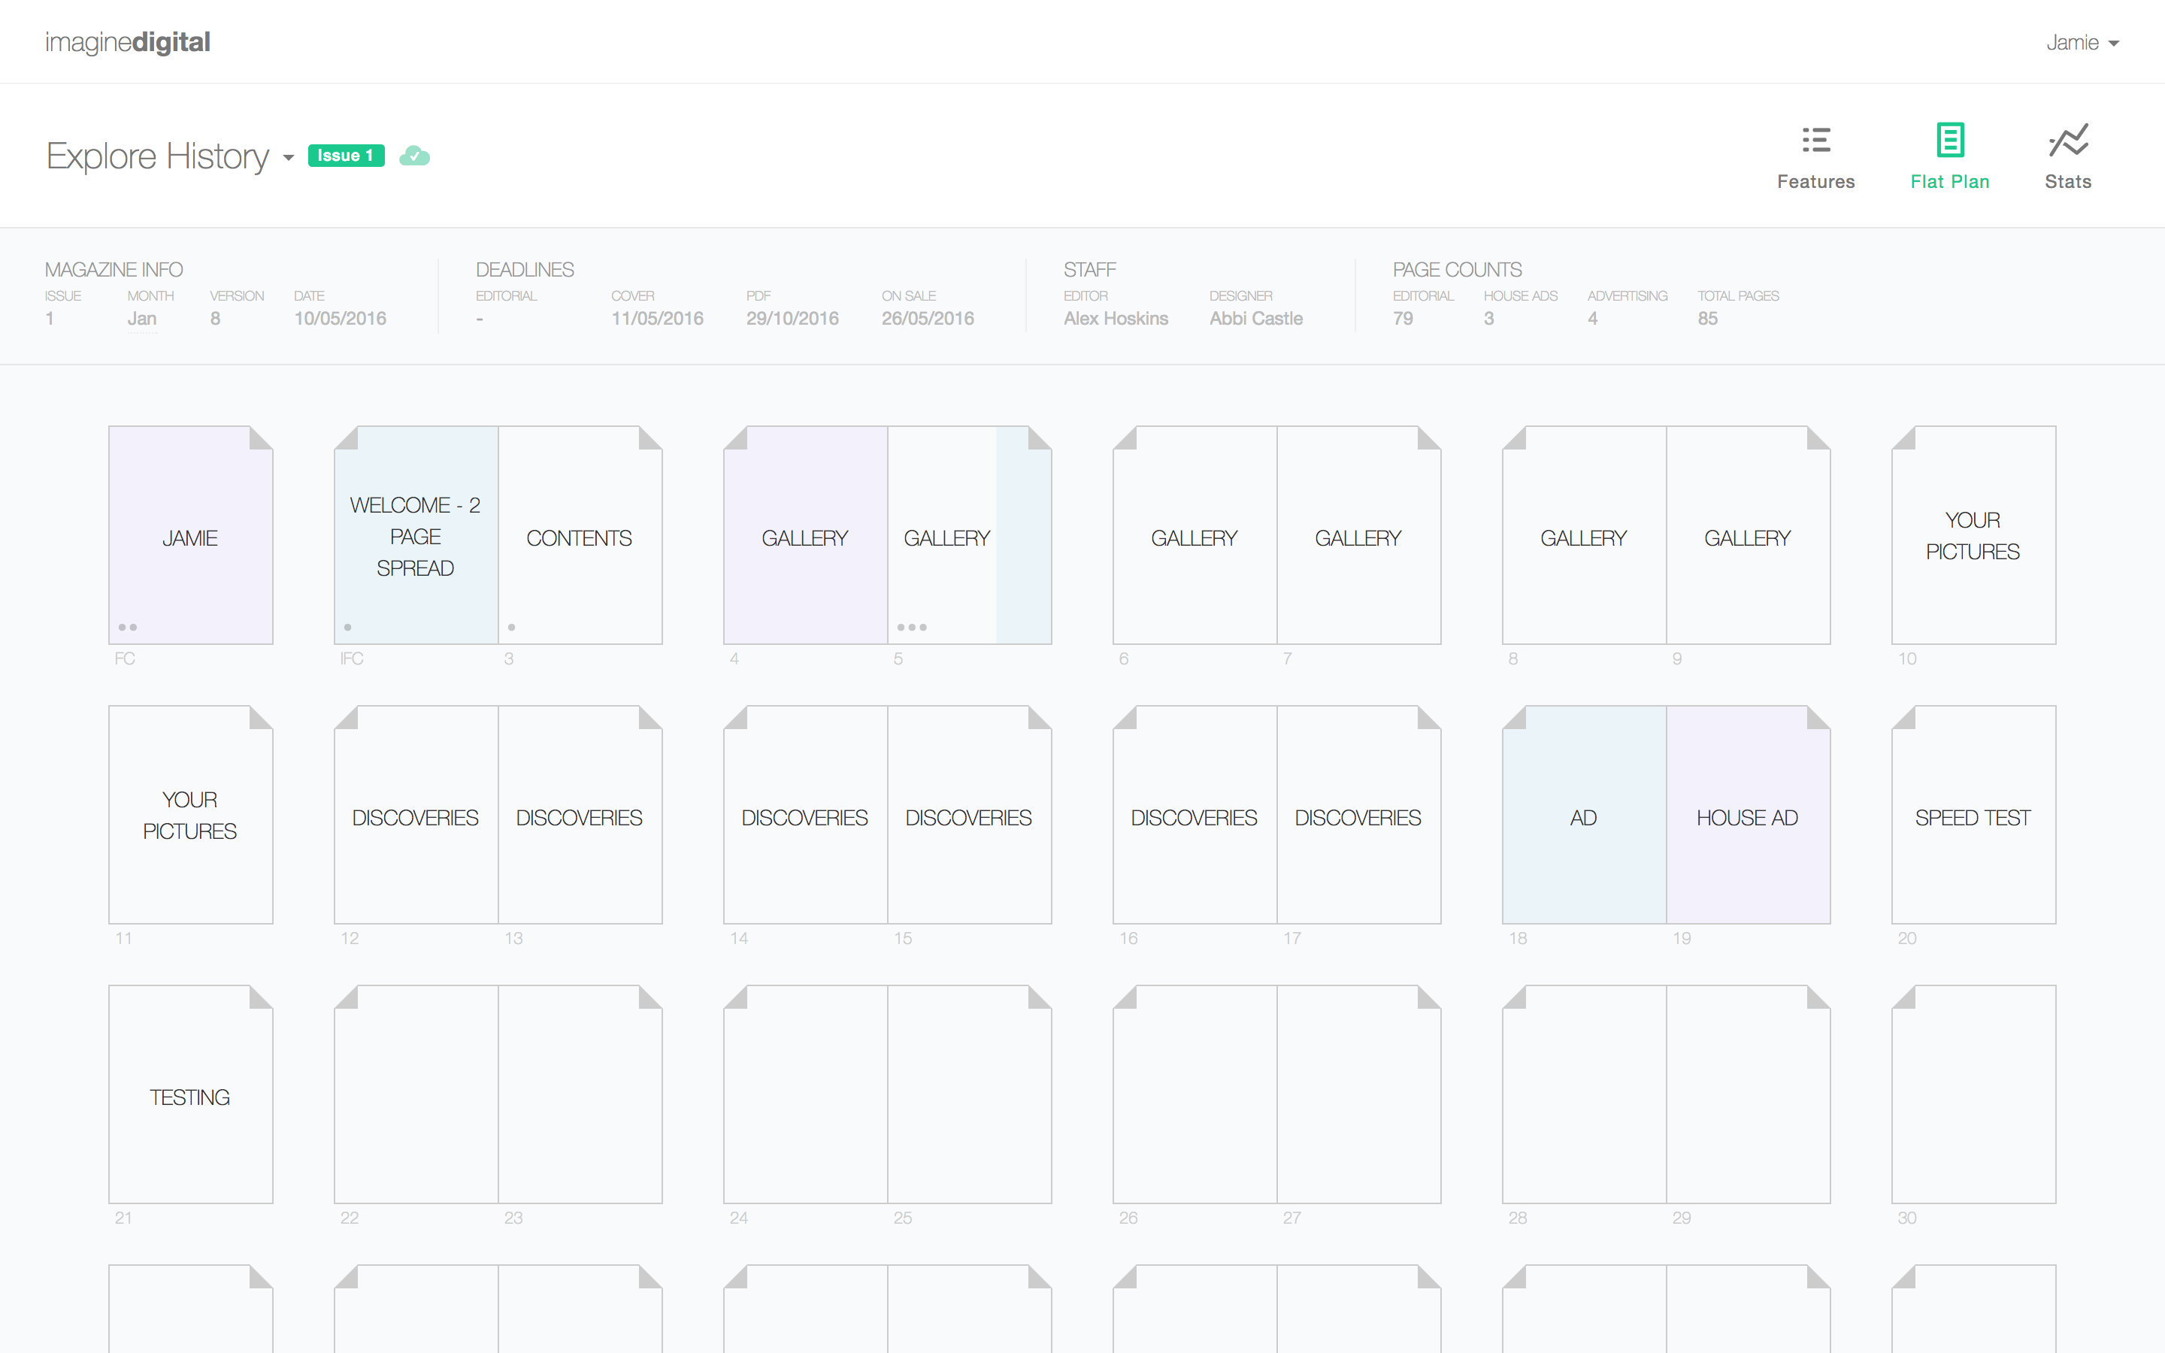The width and height of the screenshot is (2165, 1353).
Task: Expand the Explore History title dropdown
Action: point(288,158)
